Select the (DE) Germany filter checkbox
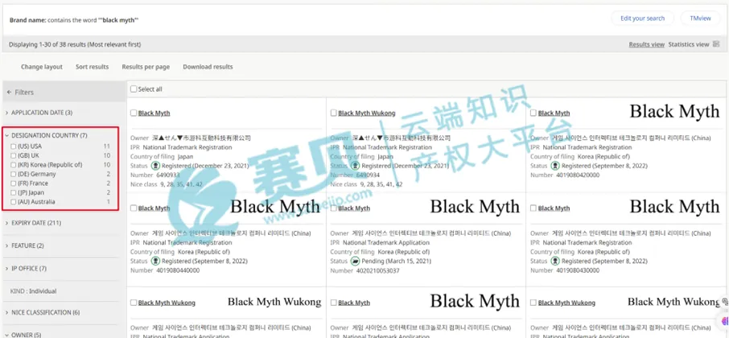 click(14, 174)
